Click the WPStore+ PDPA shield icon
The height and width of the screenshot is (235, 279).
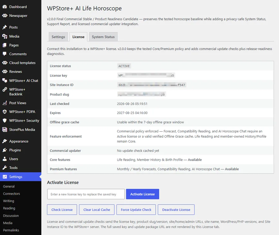click(5, 112)
